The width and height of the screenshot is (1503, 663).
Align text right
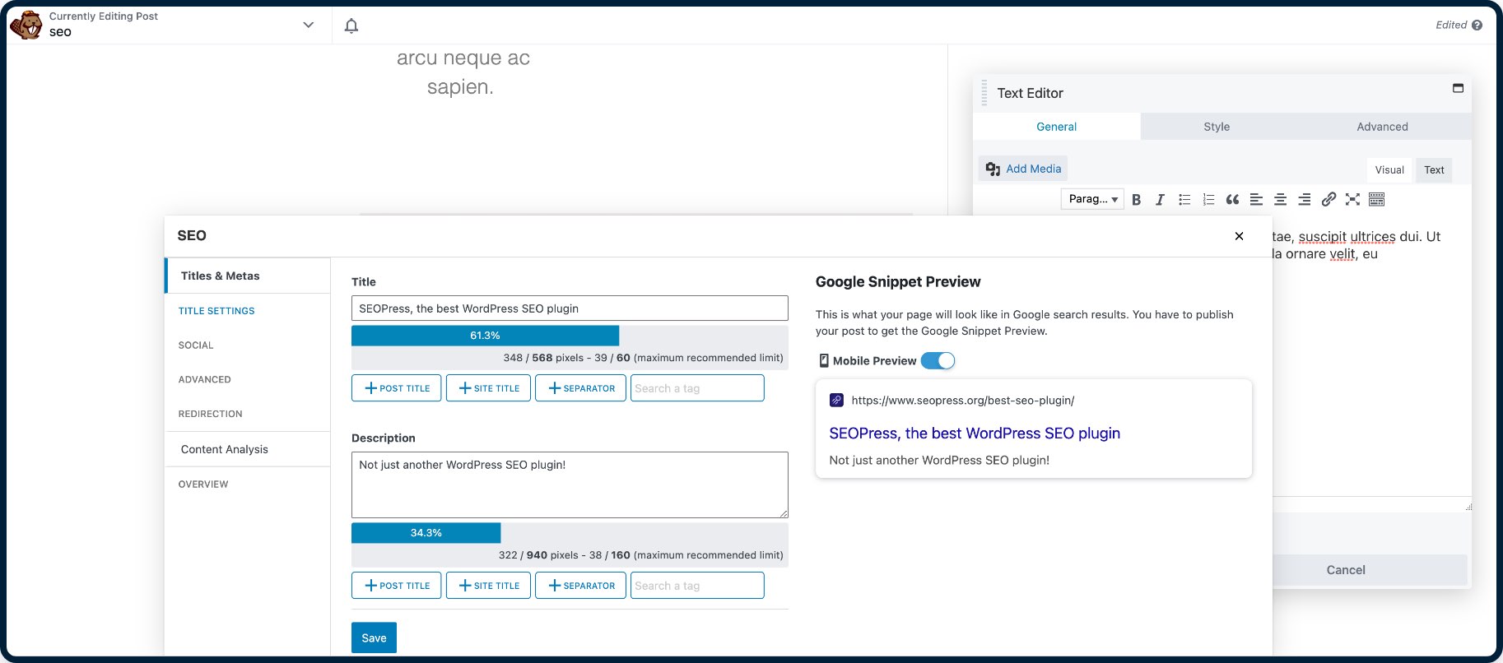(1305, 200)
